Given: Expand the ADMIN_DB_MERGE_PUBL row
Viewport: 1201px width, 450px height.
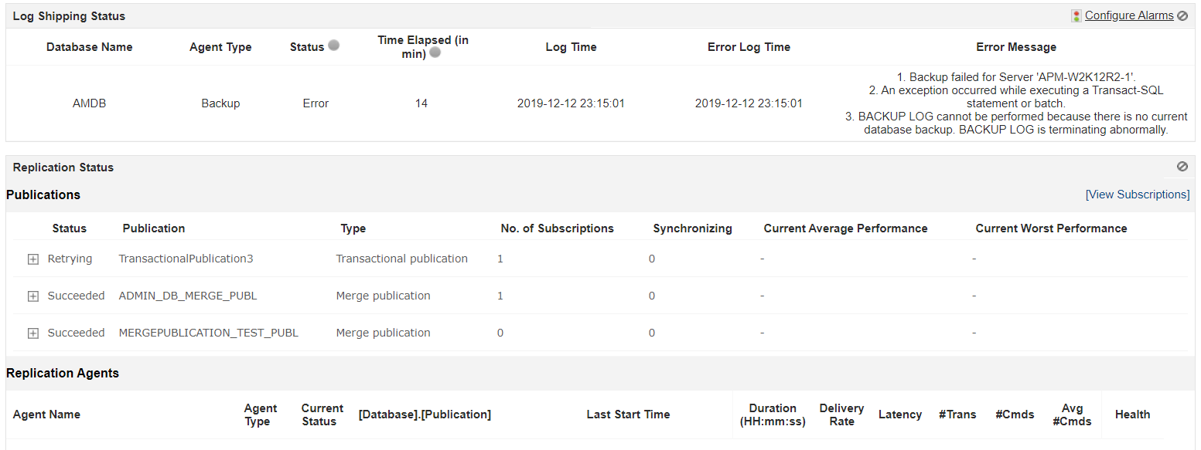Looking at the screenshot, I should coord(32,296).
